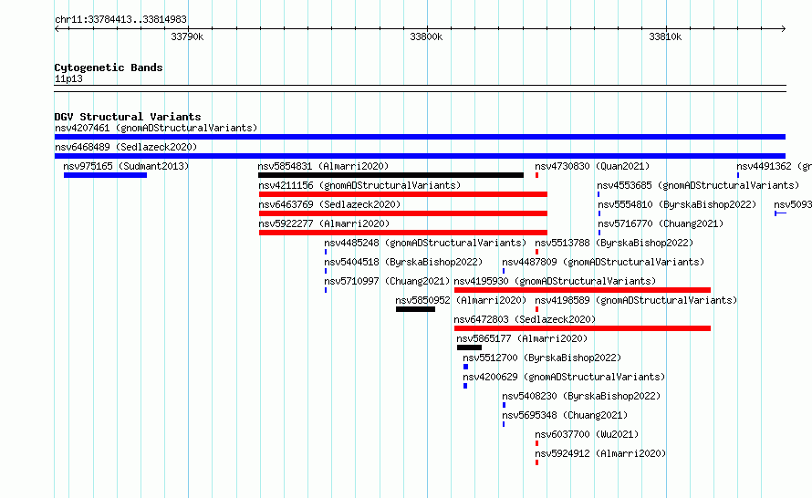Viewport: 812px width, 498px height.
Task: Select the black bar under nsv5850952 (Almarri2020)
Action: pyautogui.click(x=415, y=309)
